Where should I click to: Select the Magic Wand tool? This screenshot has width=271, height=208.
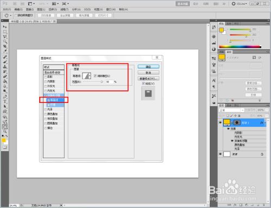point(5,42)
